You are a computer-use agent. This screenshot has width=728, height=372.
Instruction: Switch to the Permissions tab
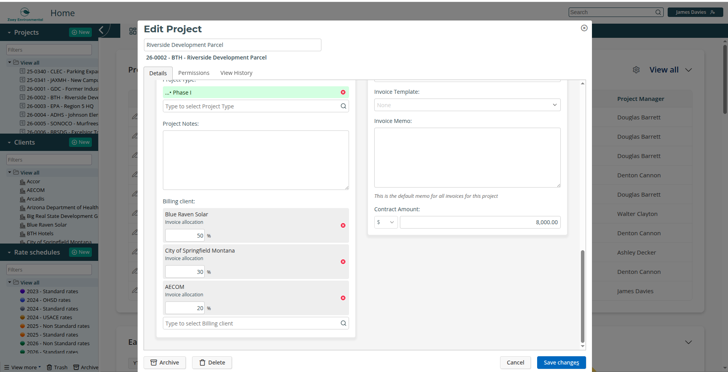[x=194, y=73]
